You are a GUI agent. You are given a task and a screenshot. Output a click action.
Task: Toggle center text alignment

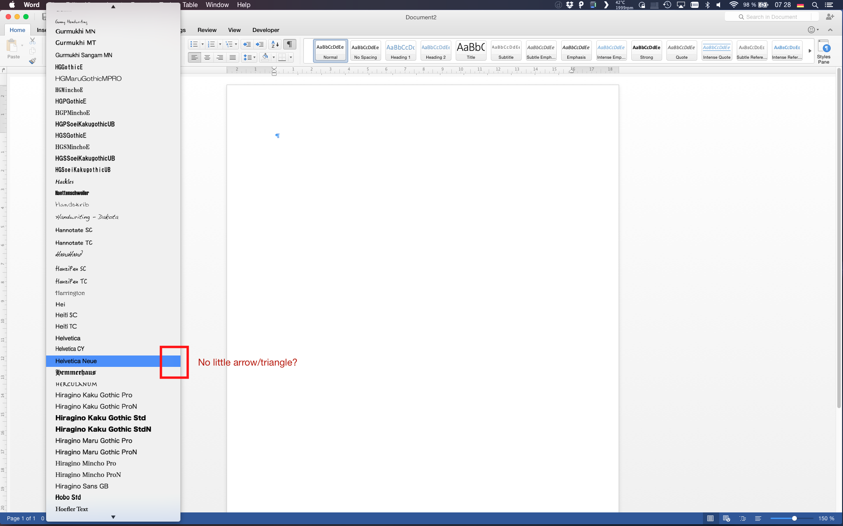(207, 57)
